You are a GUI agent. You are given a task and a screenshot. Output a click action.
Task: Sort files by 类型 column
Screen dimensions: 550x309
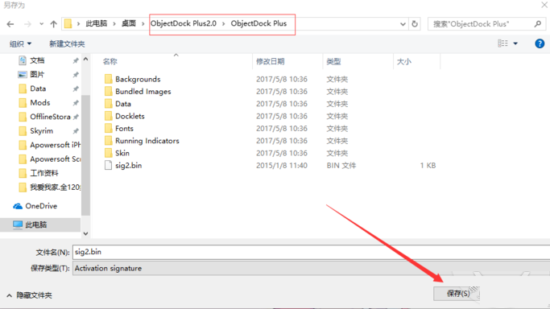coord(333,62)
